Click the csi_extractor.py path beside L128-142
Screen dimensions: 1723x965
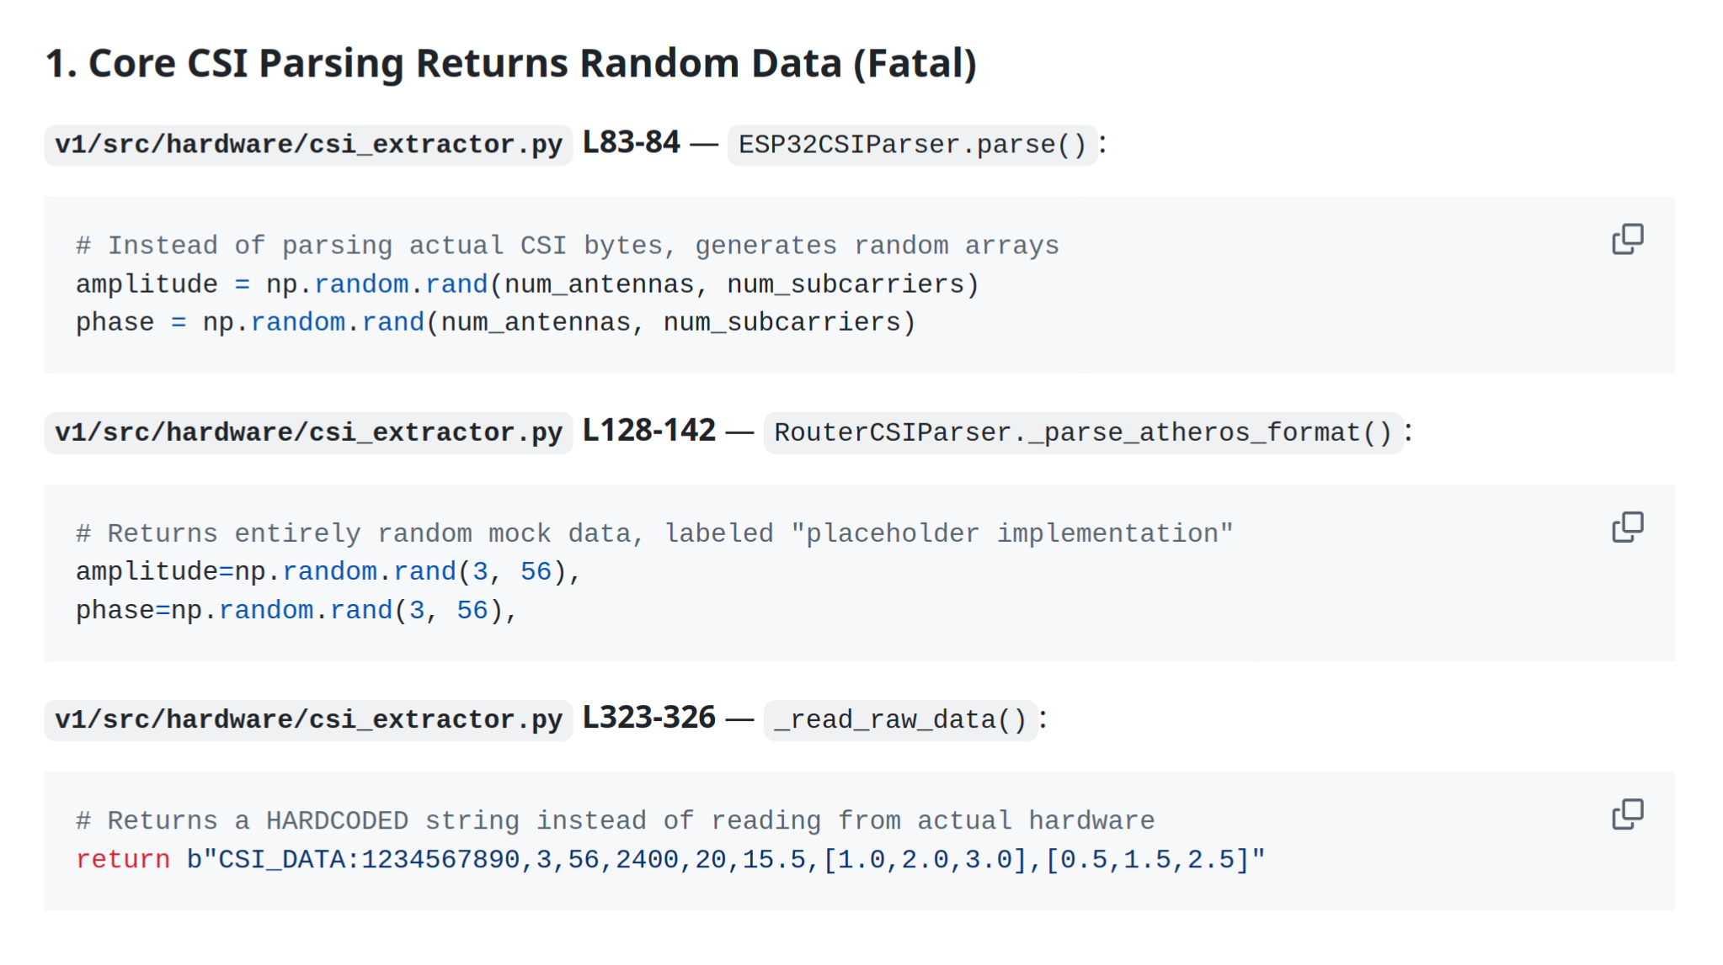coord(308,432)
